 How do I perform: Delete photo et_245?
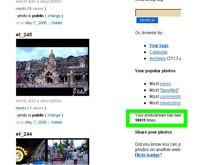point(57,122)
